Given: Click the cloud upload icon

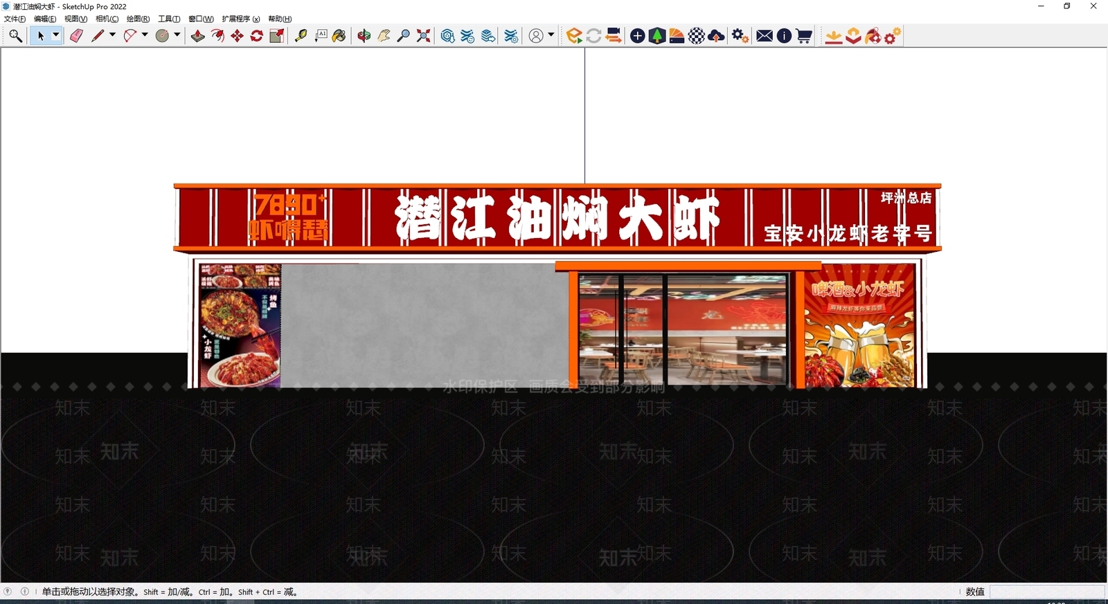Looking at the screenshot, I should click(x=717, y=36).
